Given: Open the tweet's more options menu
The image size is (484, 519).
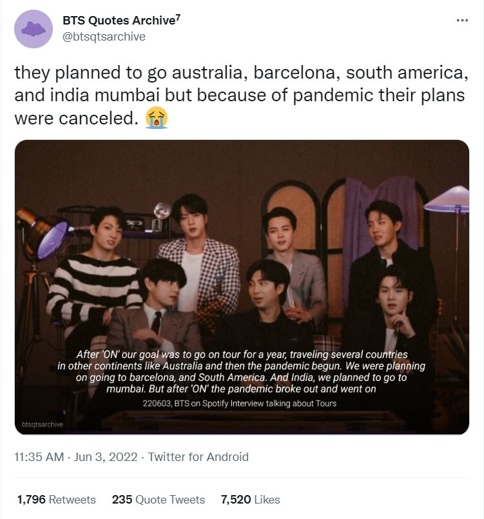Looking at the screenshot, I should pos(461,21).
